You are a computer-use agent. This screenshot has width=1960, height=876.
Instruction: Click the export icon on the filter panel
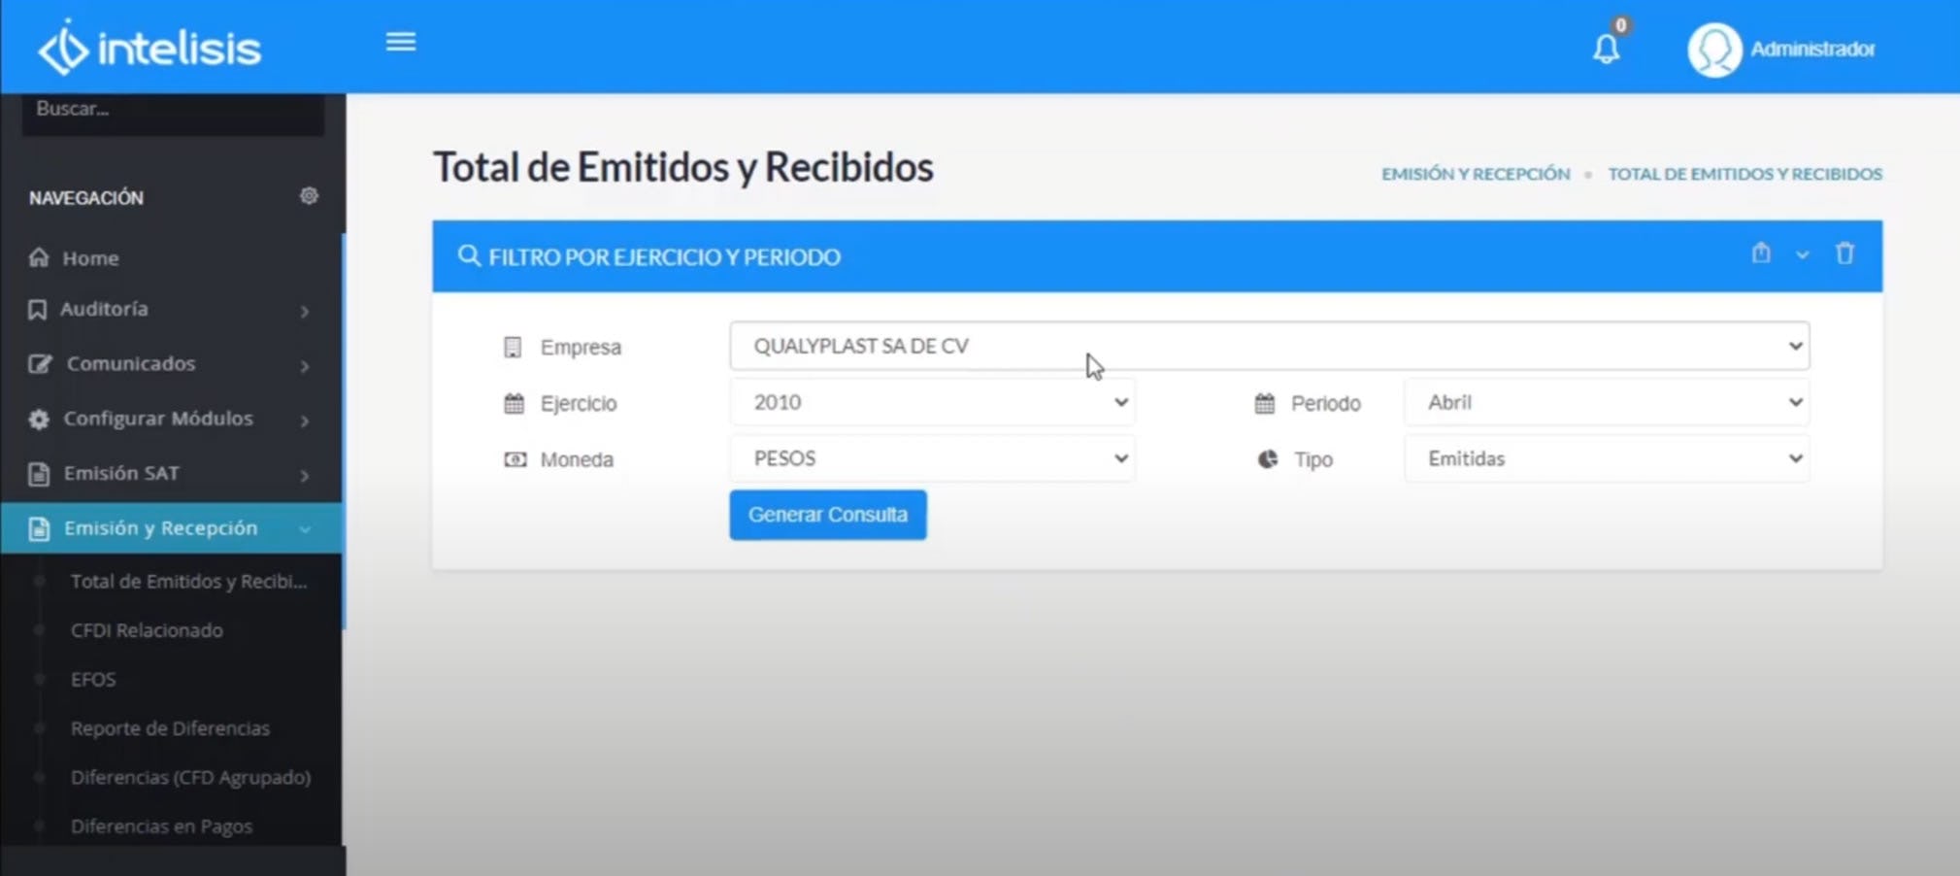1762,253
